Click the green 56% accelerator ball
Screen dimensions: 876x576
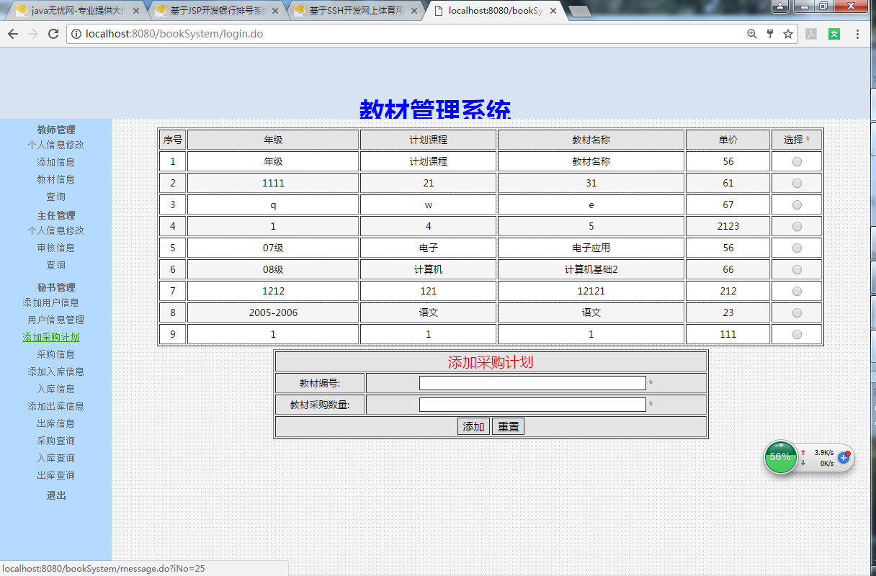[780, 457]
